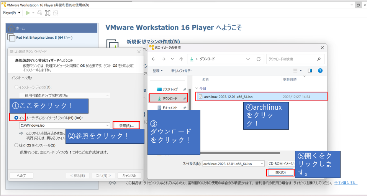Select the Home item in library sidebar
The height and width of the screenshot is (196, 367).
click(x=52, y=28)
